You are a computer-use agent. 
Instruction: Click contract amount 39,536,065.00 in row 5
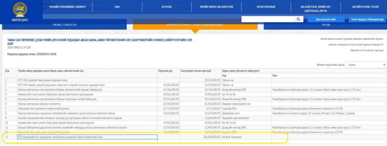point(171,99)
